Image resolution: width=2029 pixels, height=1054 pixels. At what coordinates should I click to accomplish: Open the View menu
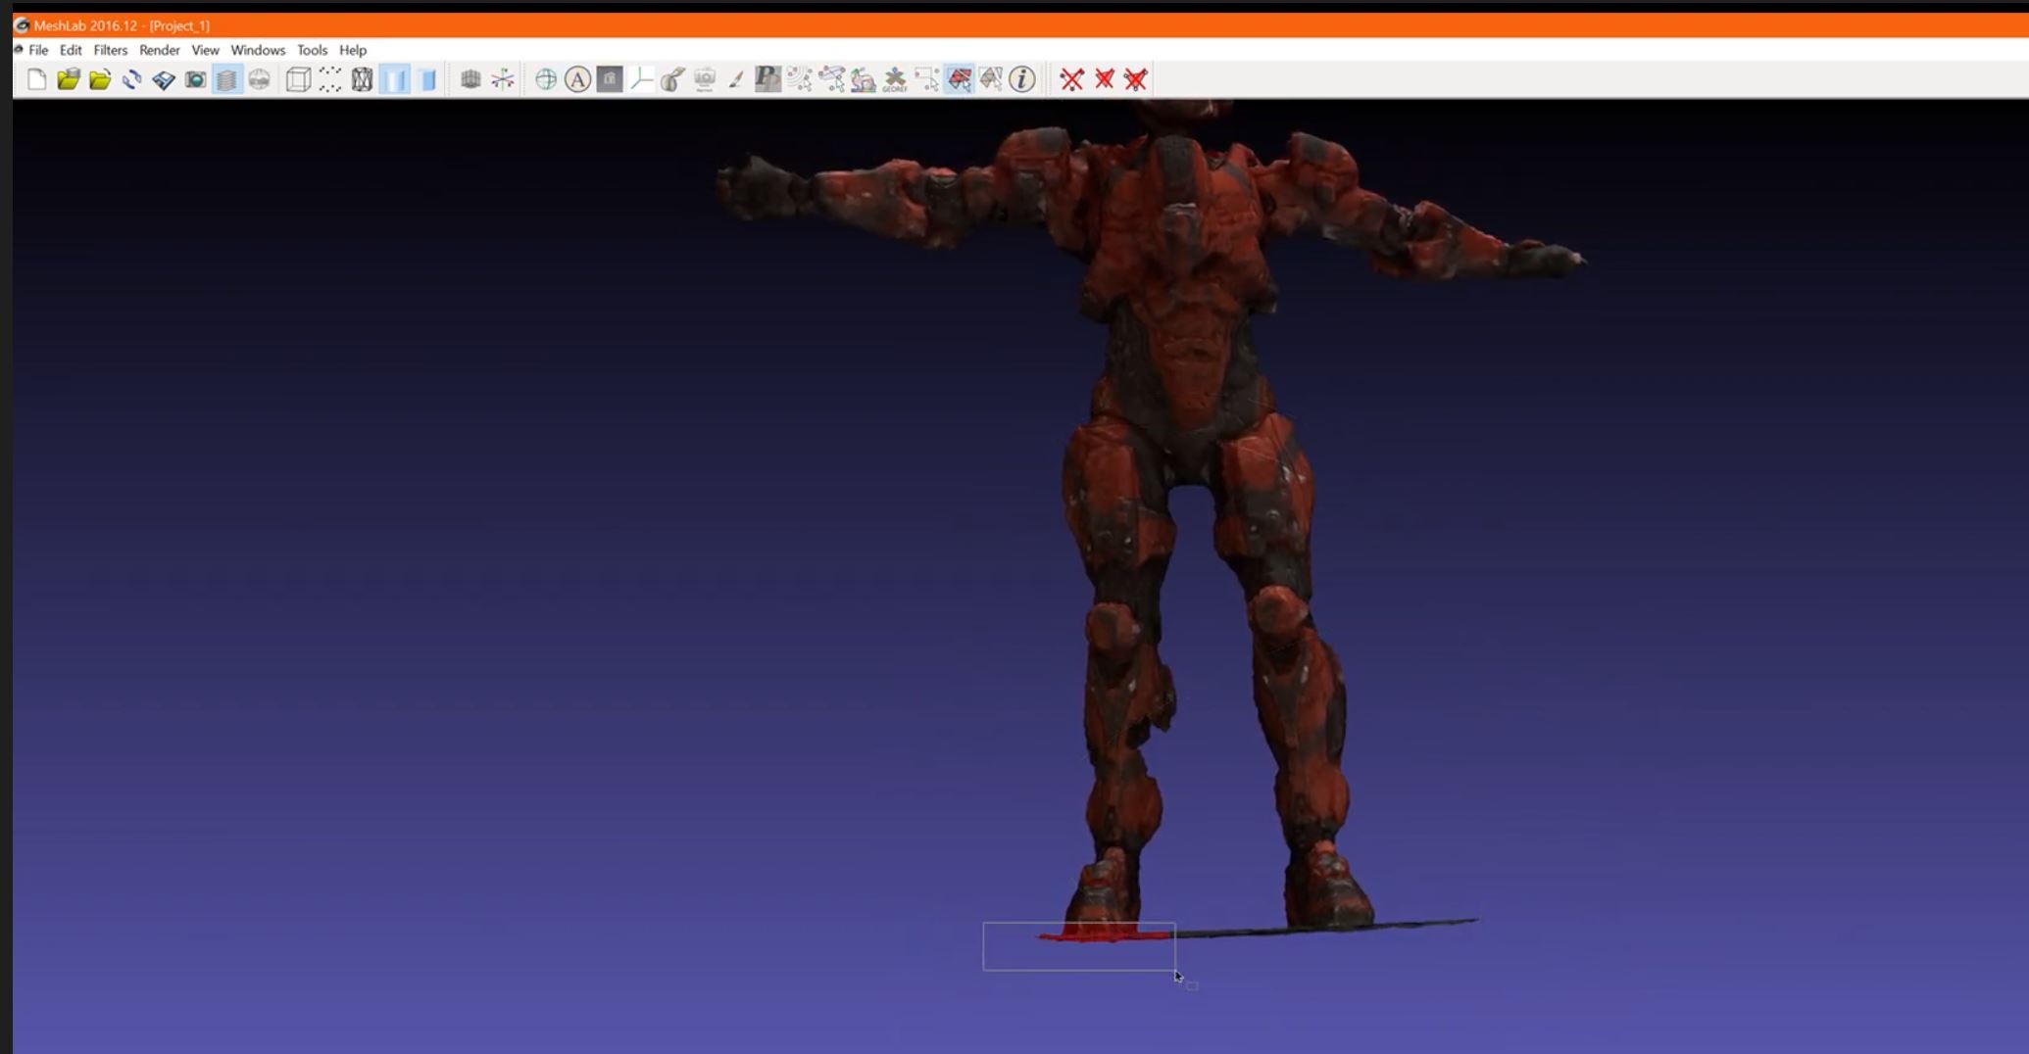[205, 50]
